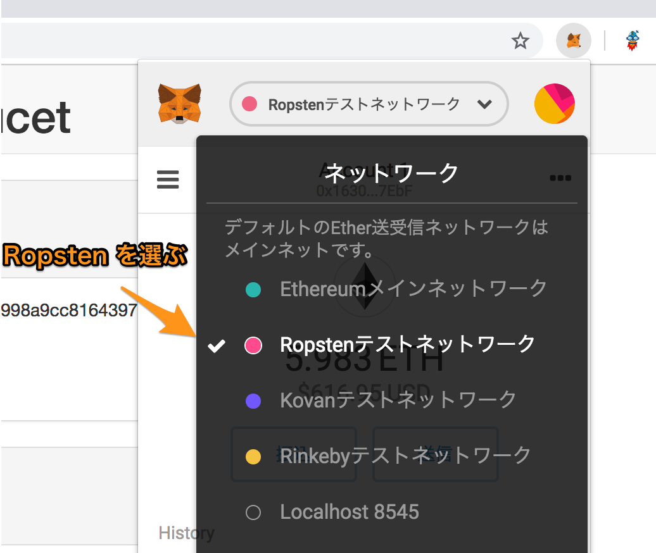The image size is (656, 553).
Task: Click the ネットワーク header title
Action: pyautogui.click(x=391, y=173)
